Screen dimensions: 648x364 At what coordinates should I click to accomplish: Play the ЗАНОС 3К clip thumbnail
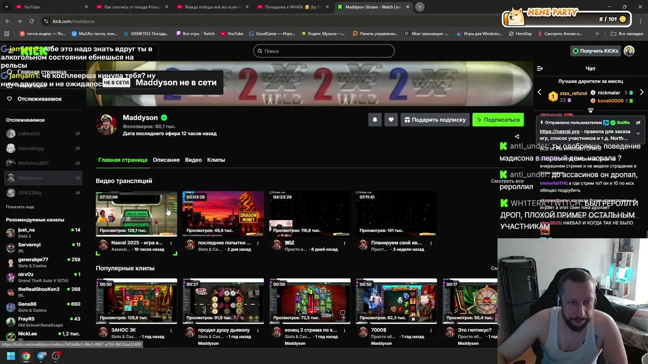137,301
